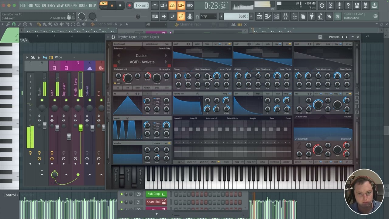Stop playback with the stop button

click(x=120, y=5)
